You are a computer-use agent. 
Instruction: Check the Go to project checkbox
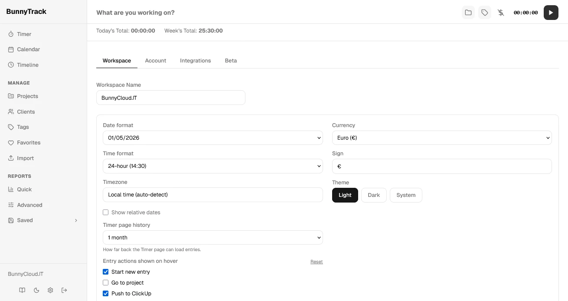(x=105, y=283)
